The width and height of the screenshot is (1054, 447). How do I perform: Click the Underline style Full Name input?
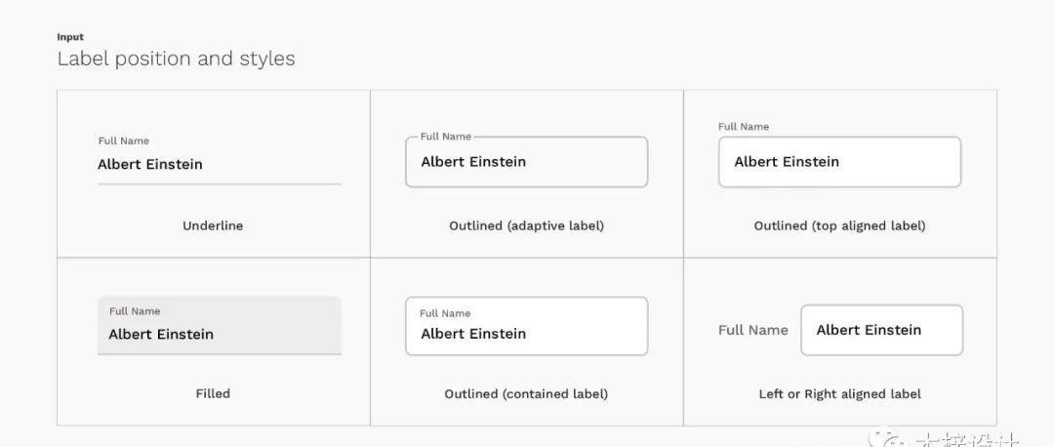220,161
